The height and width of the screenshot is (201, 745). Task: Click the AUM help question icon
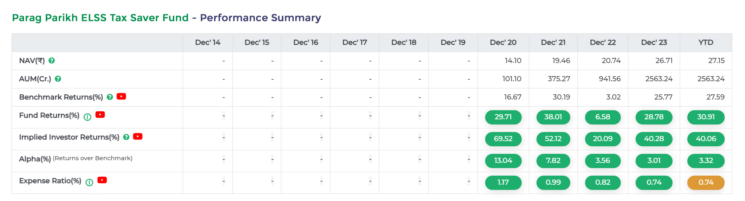[58, 79]
